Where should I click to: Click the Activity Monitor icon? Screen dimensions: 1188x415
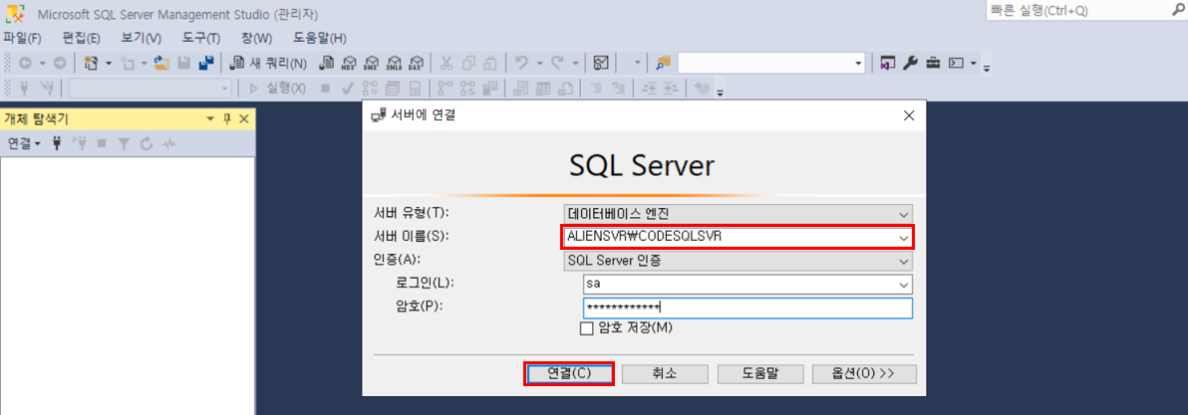point(601,64)
